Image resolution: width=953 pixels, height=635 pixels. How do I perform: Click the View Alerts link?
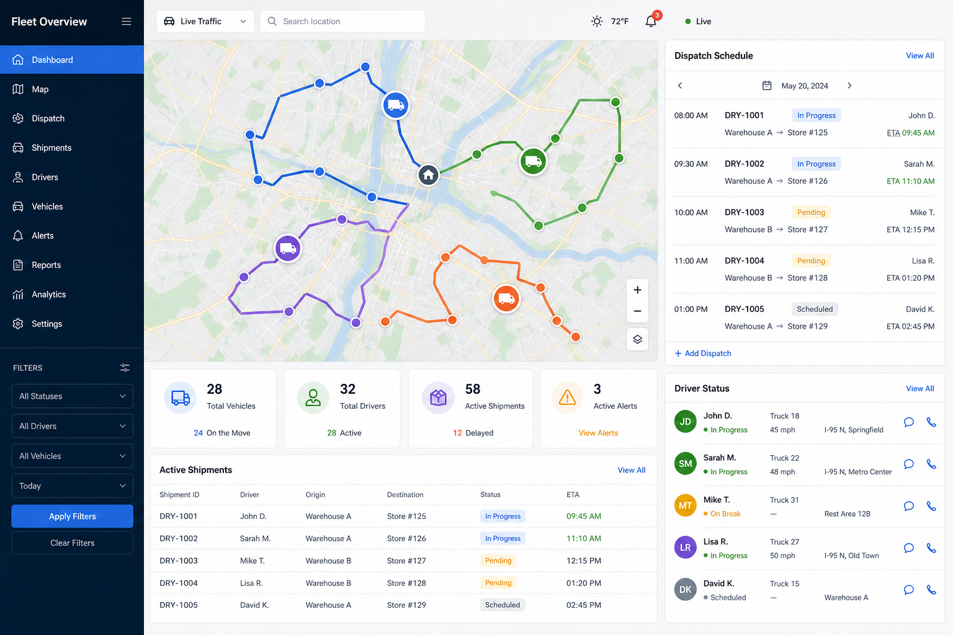point(598,433)
